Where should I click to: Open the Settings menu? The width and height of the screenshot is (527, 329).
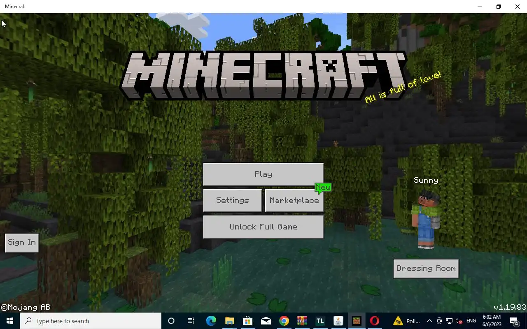(x=233, y=200)
